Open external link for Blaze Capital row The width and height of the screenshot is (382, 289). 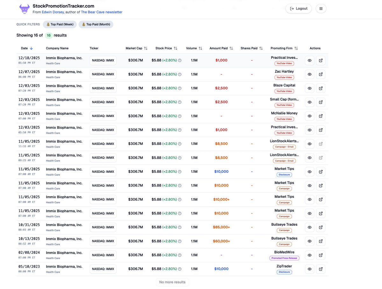click(x=321, y=88)
